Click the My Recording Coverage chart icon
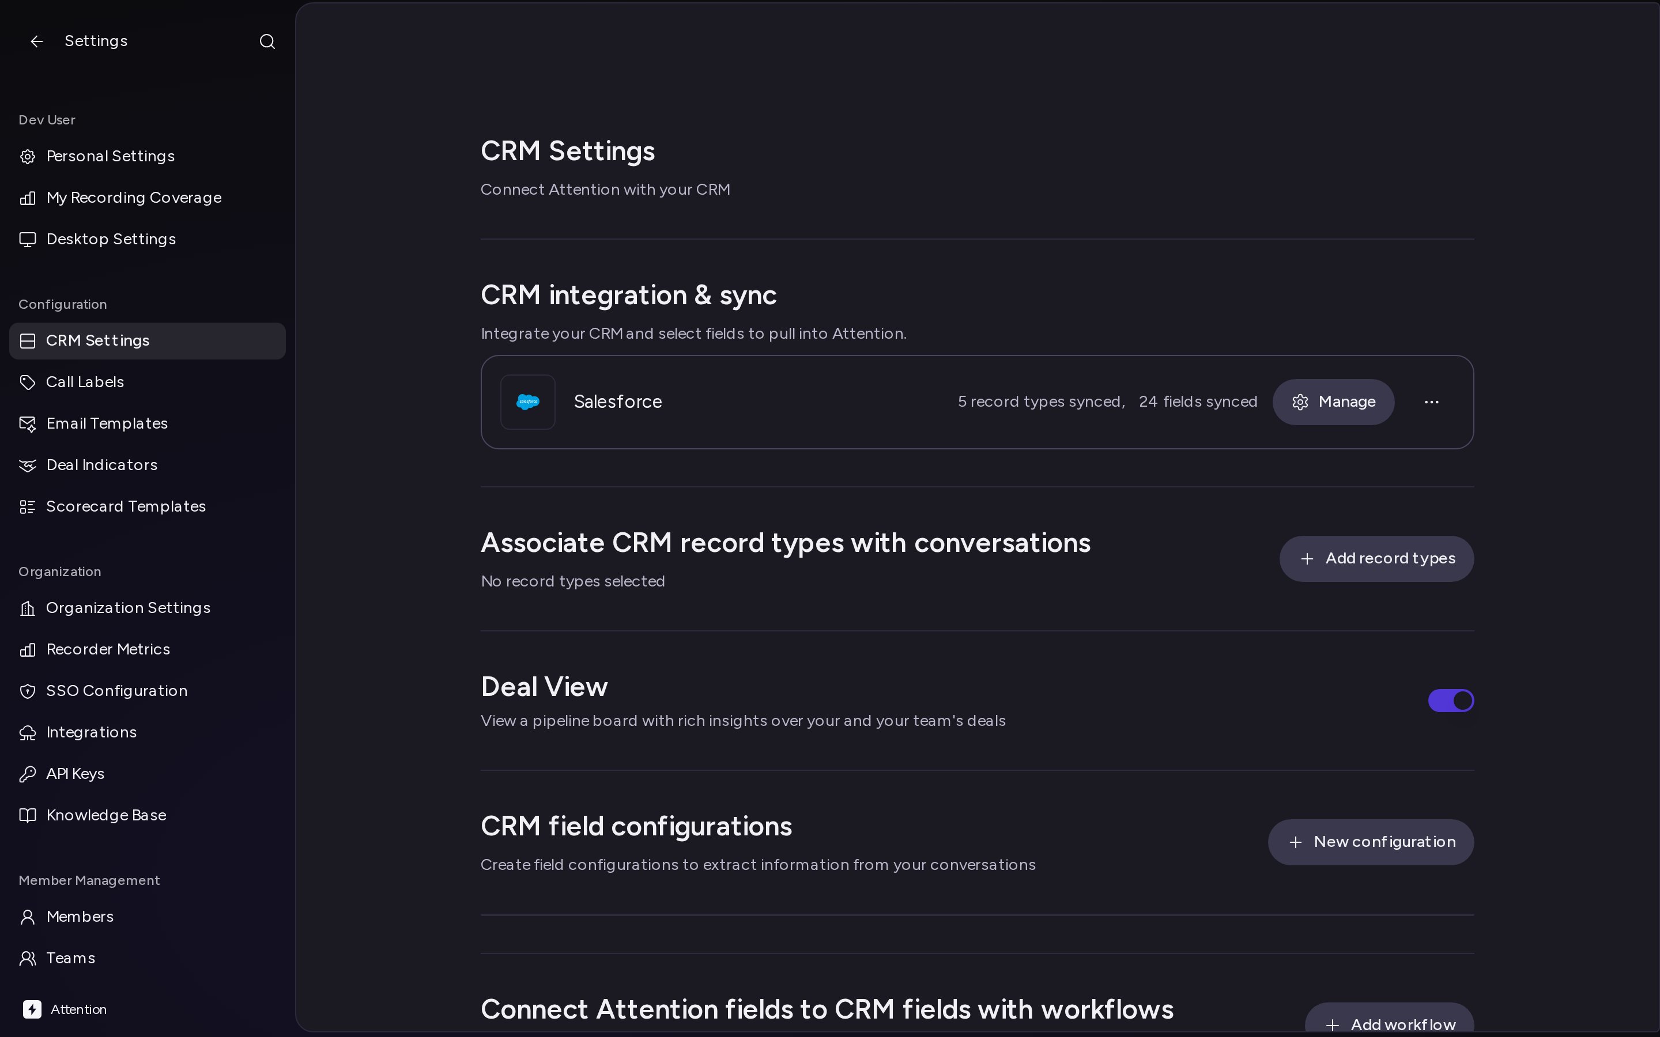This screenshot has height=1037, width=1660. click(28, 198)
